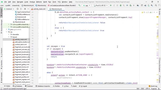Click the Make Project hammer icon
161x90 pixels.
[x=79, y=5]
